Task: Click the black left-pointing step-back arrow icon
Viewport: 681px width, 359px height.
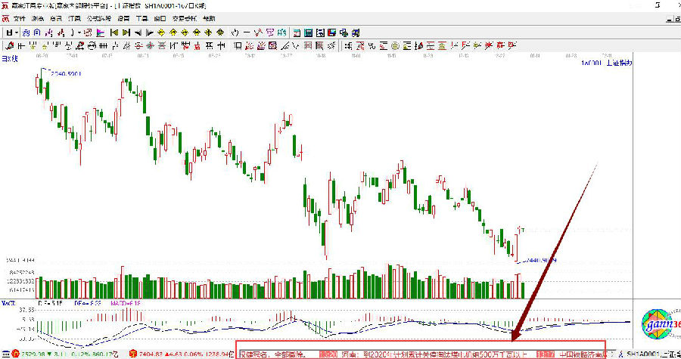Action: point(138,32)
